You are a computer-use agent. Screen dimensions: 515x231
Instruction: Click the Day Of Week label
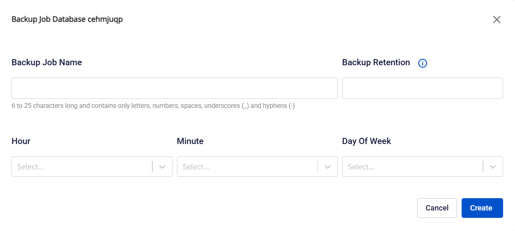pyautogui.click(x=366, y=141)
